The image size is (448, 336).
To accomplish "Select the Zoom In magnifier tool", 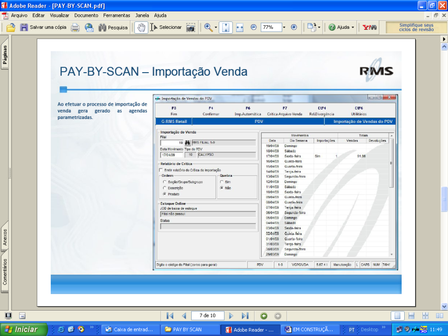I will point(208,27).
